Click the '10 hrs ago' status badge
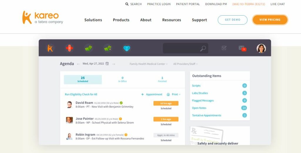This screenshot has height=153, width=301. (166, 103)
